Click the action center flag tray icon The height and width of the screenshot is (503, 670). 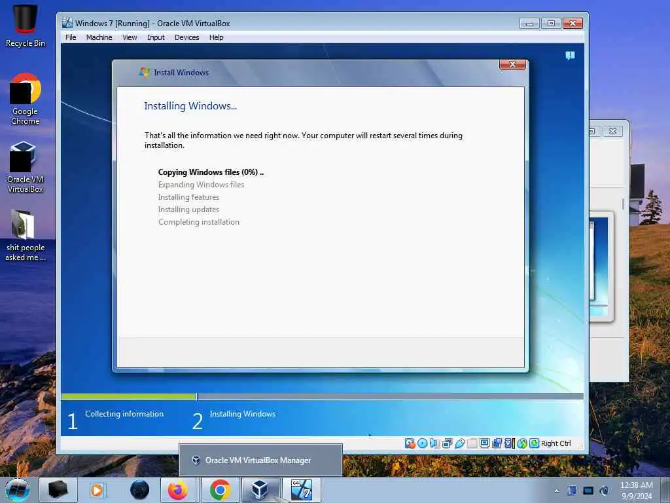coord(572,491)
